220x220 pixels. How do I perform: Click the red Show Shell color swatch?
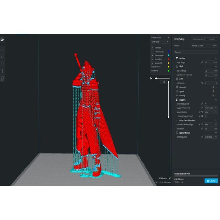pos(169,59)
